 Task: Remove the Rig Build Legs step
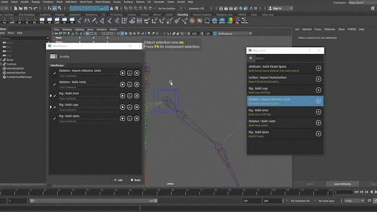click(137, 107)
